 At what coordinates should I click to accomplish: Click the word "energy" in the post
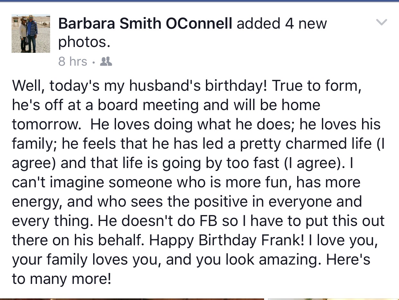click(x=36, y=202)
